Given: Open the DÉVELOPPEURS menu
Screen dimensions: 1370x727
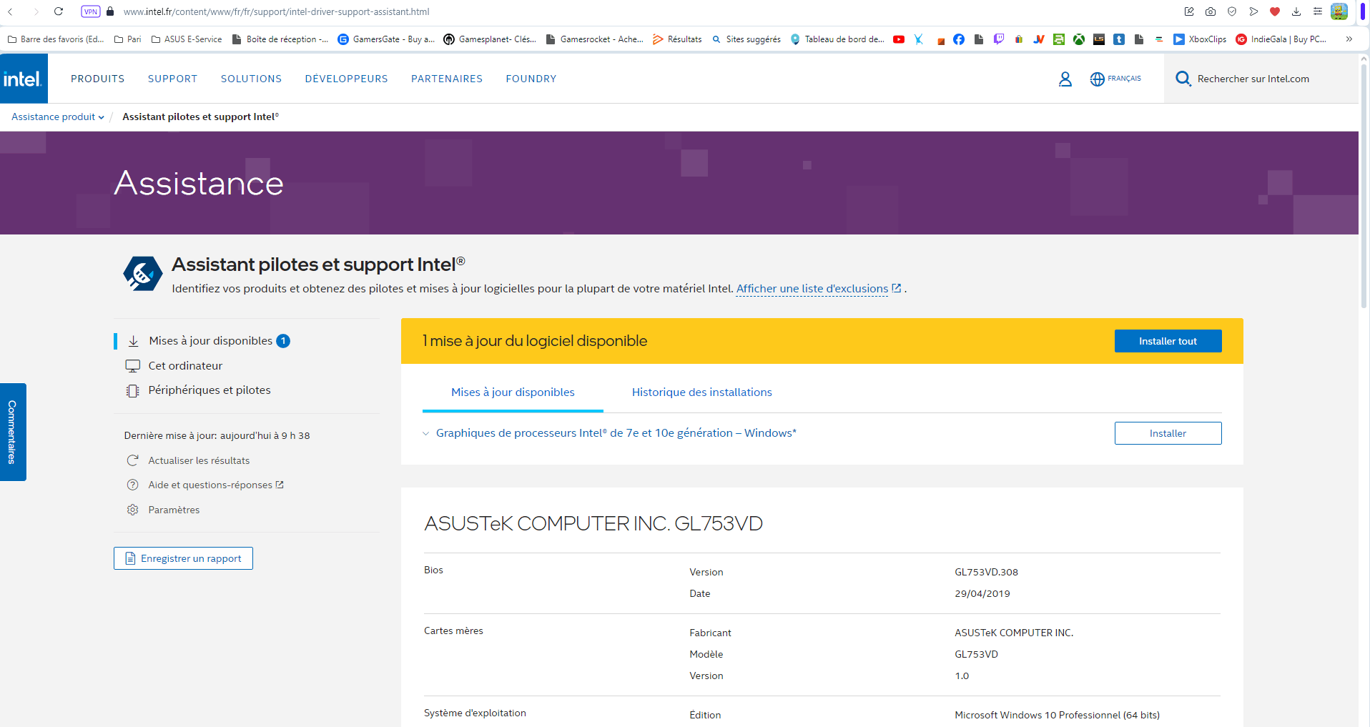Looking at the screenshot, I should tap(347, 79).
